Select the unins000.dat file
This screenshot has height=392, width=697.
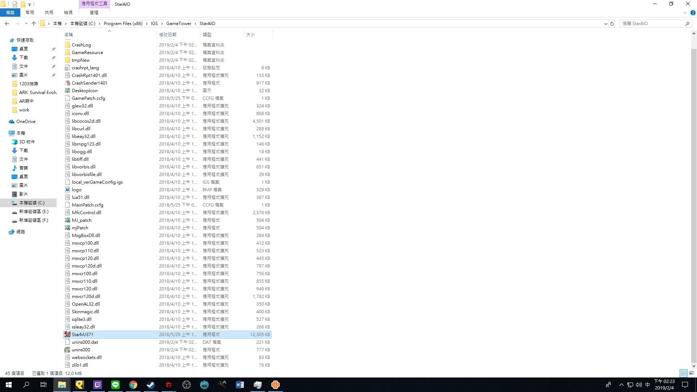tap(85, 342)
